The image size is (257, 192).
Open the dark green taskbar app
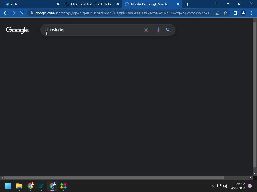point(41,186)
